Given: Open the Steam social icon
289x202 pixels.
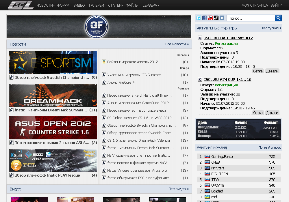Looking at the screenshot, I should pos(216,18).
